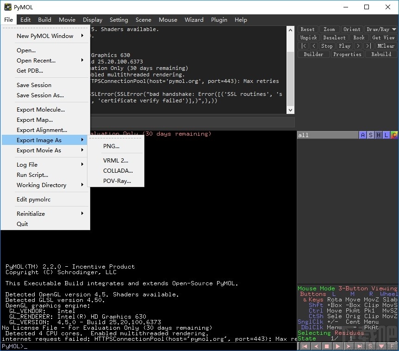Click the A (Action) button for all
This screenshot has height=351, width=399.
pos(363,135)
